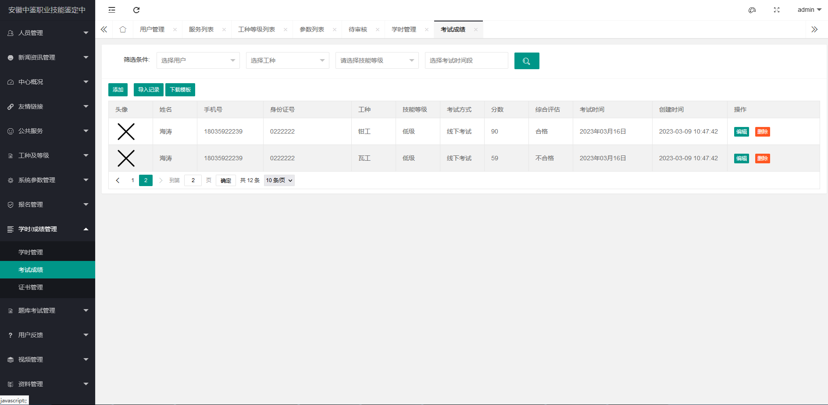Expand the 新闻资讯管理 sidebar menu
828x405 pixels.
click(x=47, y=57)
